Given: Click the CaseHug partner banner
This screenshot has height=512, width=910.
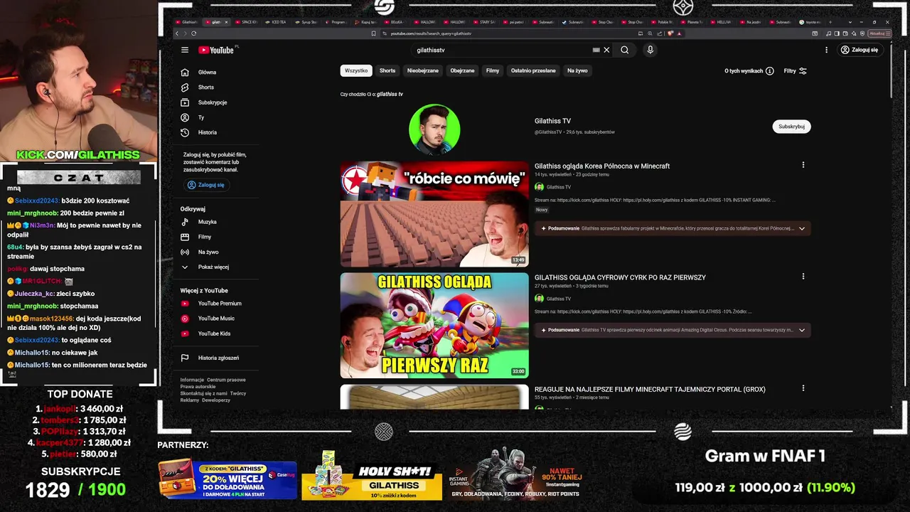Looking at the screenshot, I should pos(227,480).
